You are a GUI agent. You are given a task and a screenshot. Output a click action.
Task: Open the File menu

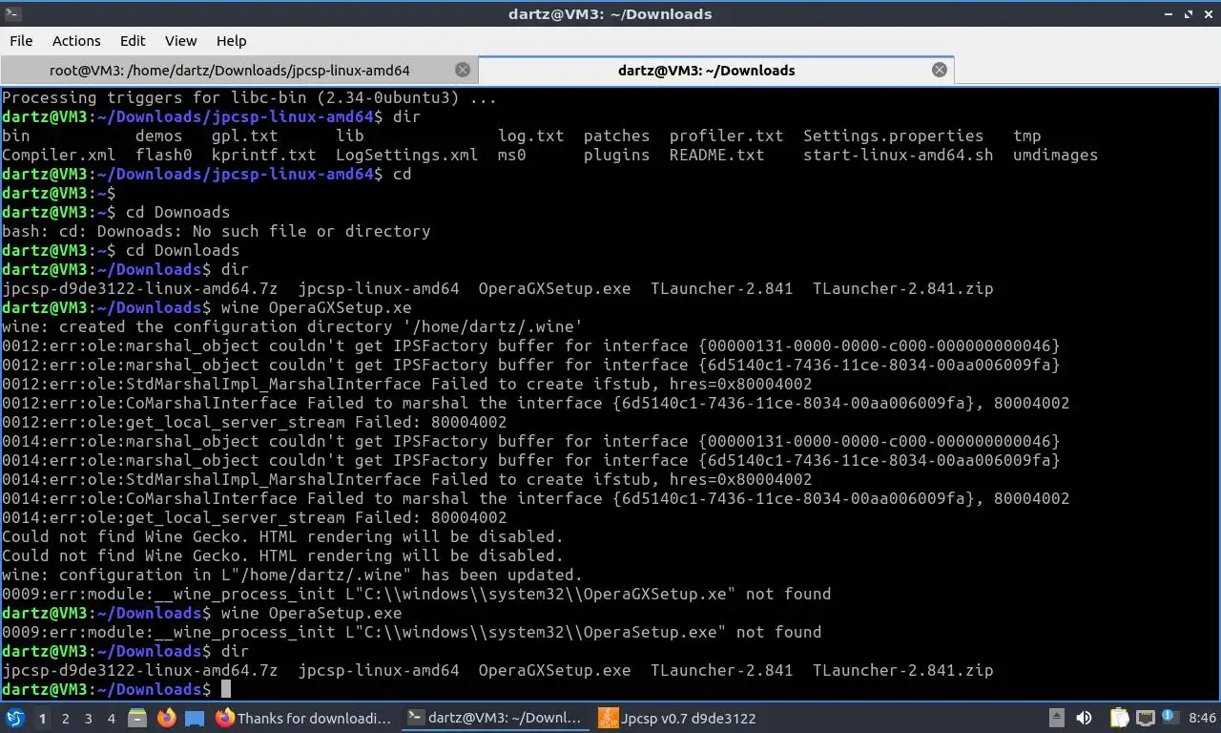click(21, 41)
